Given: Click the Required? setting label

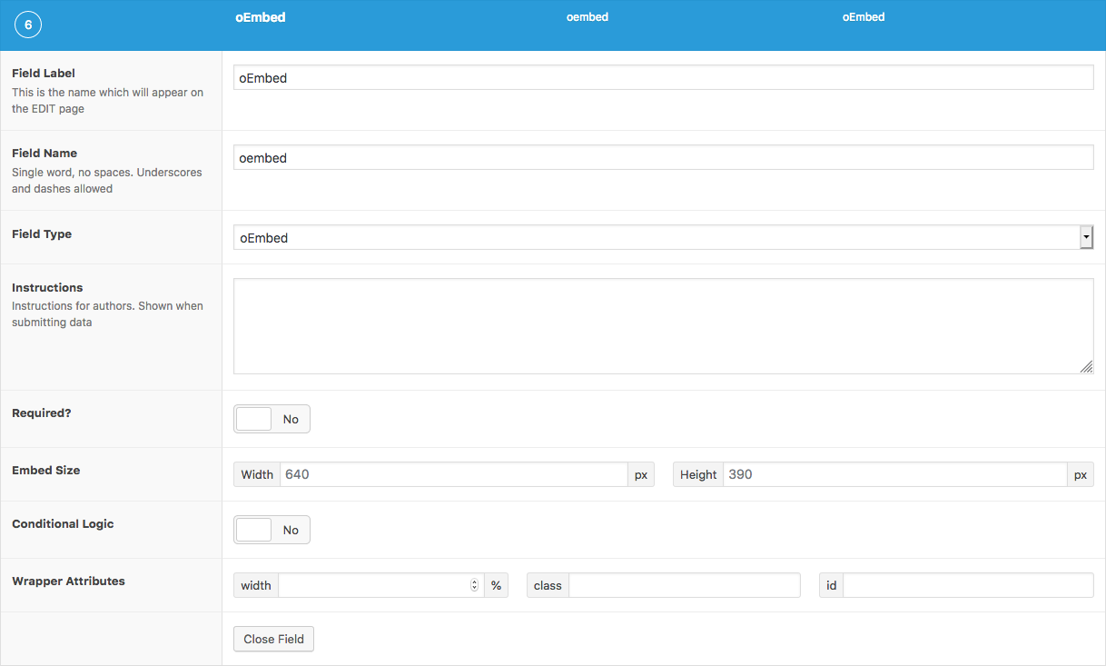Looking at the screenshot, I should point(42,413).
